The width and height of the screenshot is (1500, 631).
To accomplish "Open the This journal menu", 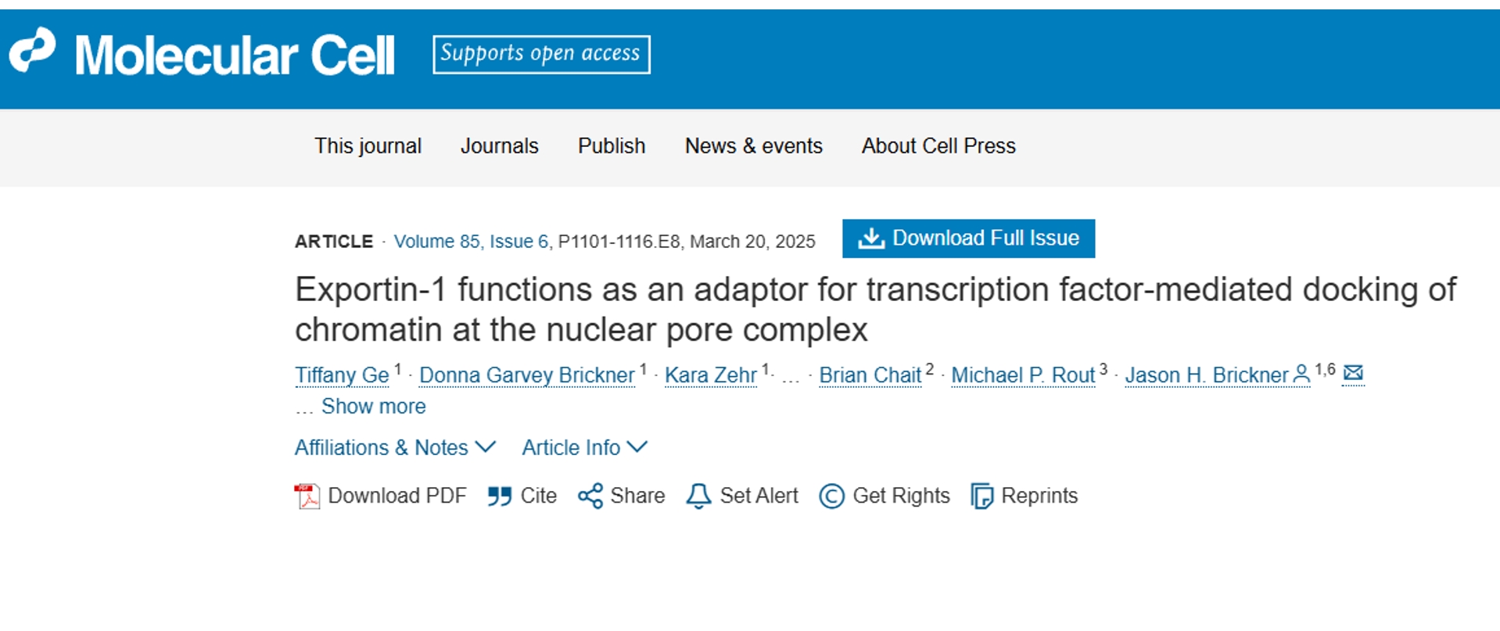I will pos(368,146).
